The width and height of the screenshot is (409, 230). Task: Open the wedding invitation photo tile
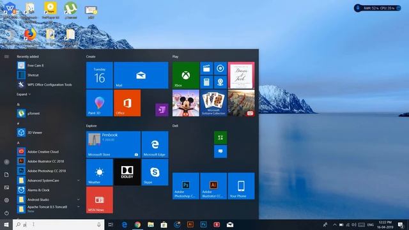point(242,75)
